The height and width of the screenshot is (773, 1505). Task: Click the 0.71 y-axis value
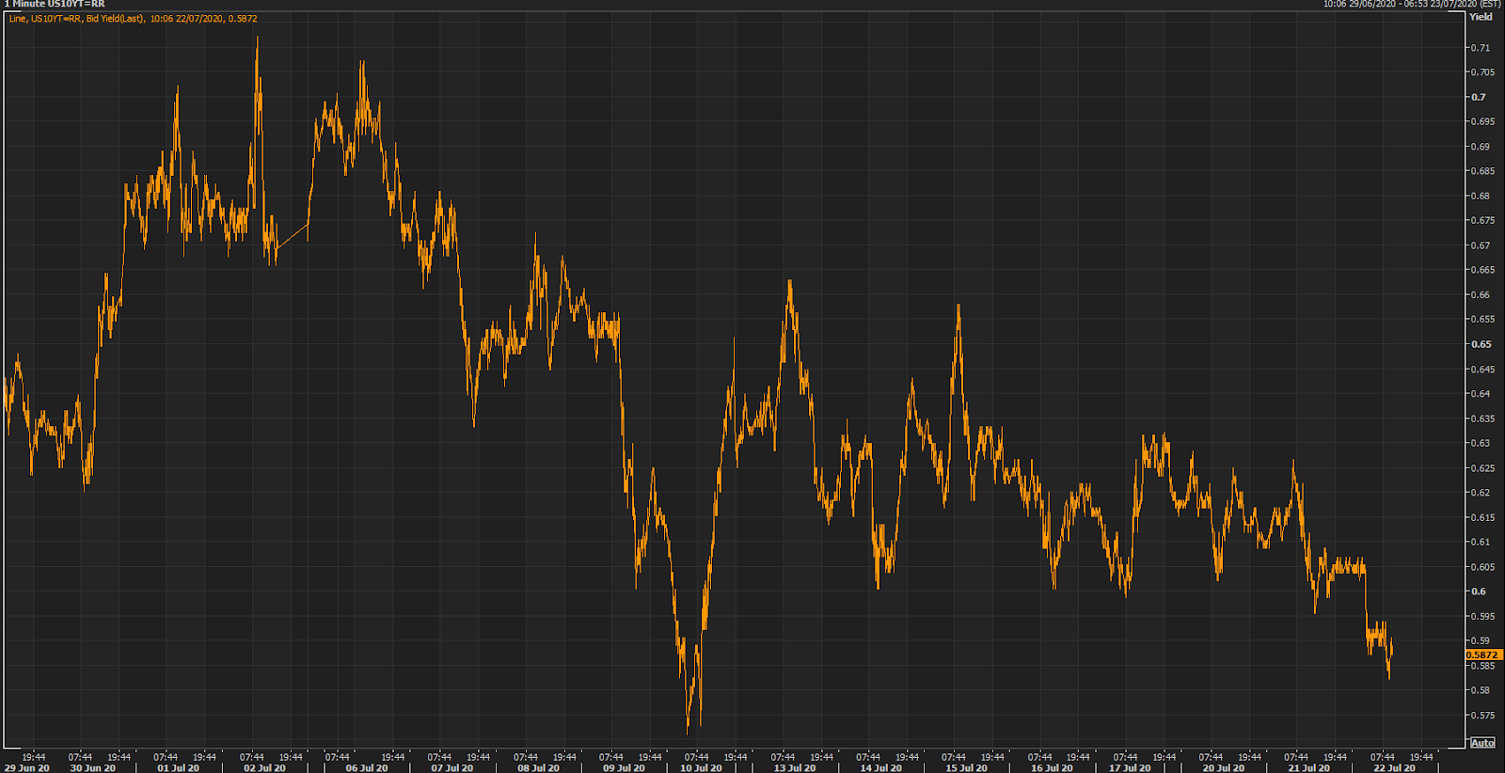pyautogui.click(x=1481, y=48)
